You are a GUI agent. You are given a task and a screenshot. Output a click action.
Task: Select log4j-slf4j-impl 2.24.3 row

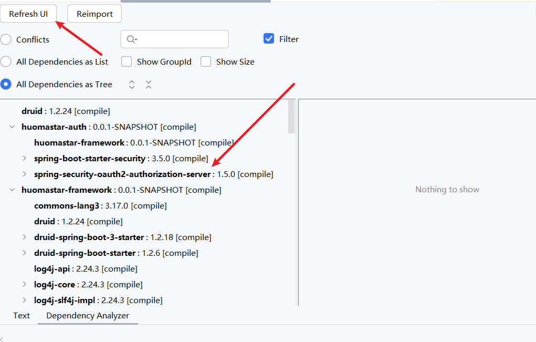click(98, 300)
